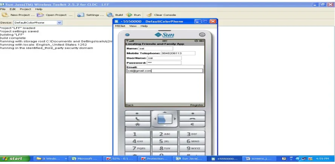
Task: Click console line Build complete
Action: (x=13, y=38)
